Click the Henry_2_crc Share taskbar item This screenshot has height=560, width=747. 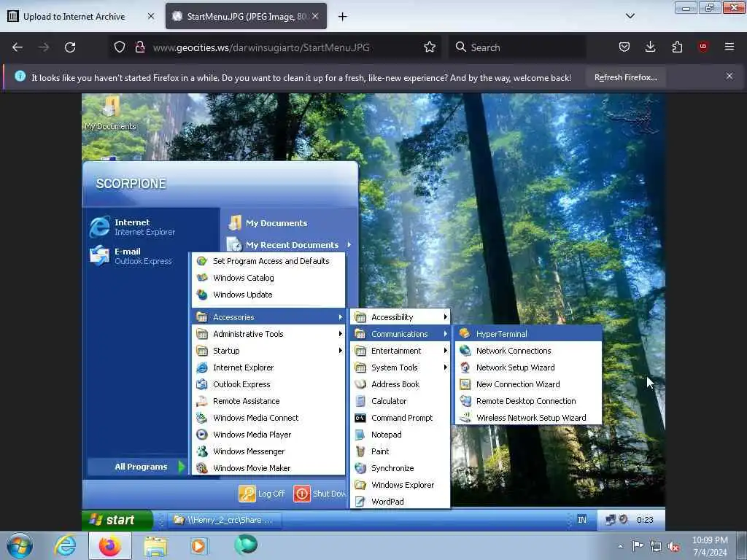coord(223,520)
